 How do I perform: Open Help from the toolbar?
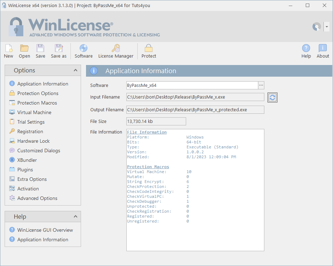coord(306,51)
